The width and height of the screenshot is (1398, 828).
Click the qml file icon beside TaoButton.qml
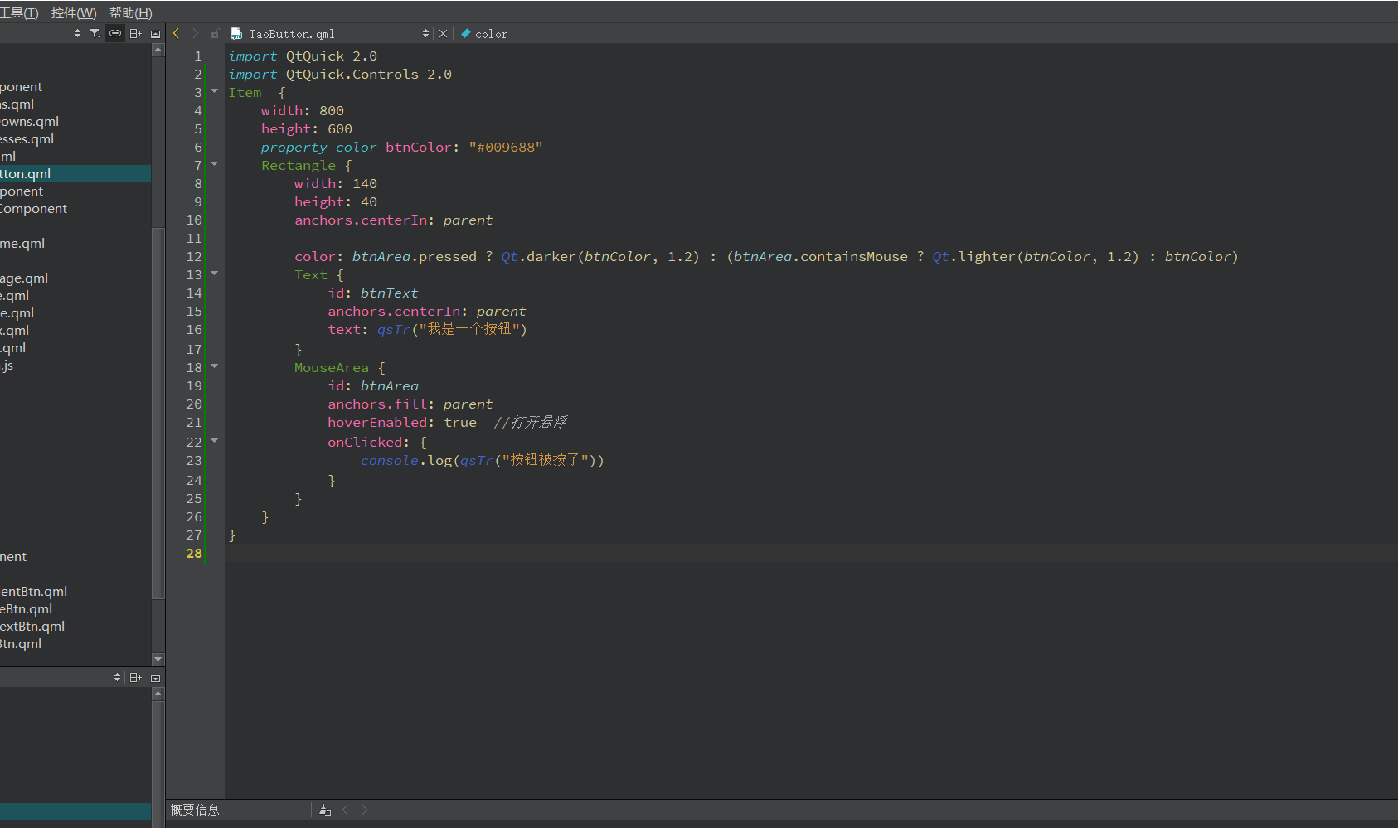click(x=236, y=34)
